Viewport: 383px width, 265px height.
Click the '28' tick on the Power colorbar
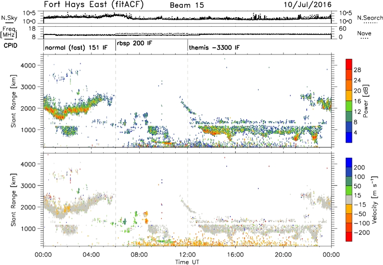point(357,70)
